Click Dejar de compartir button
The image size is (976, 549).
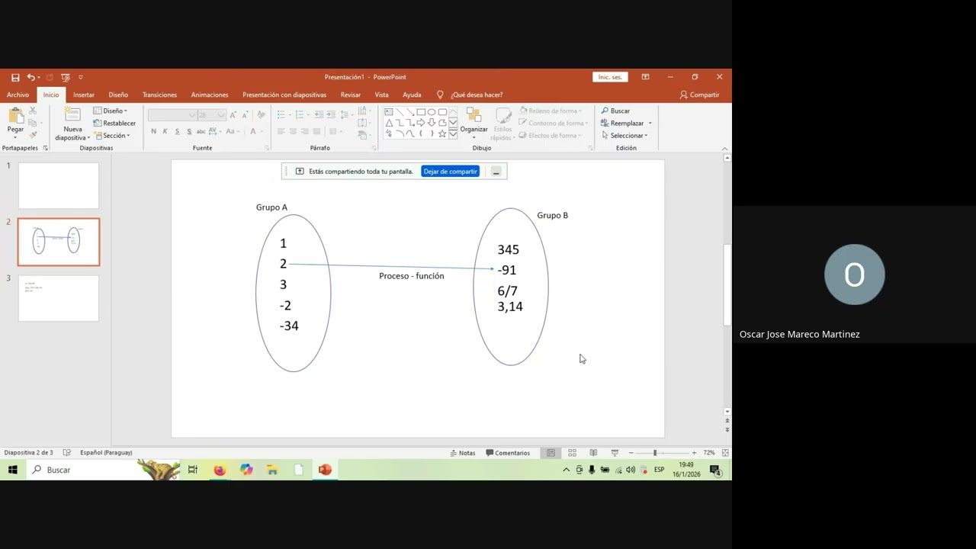point(451,171)
